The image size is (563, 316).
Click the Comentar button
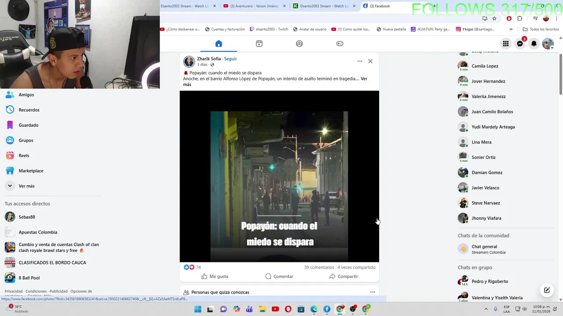point(279,276)
